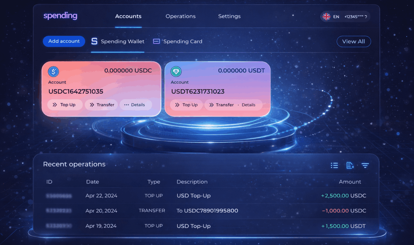The width and height of the screenshot is (414, 245).
Task: Switch recent operations to list view
Action: coord(334,165)
